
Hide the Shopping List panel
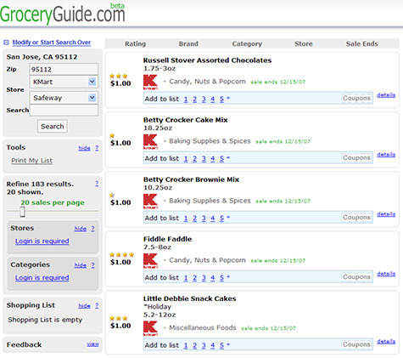pyautogui.click(x=84, y=305)
